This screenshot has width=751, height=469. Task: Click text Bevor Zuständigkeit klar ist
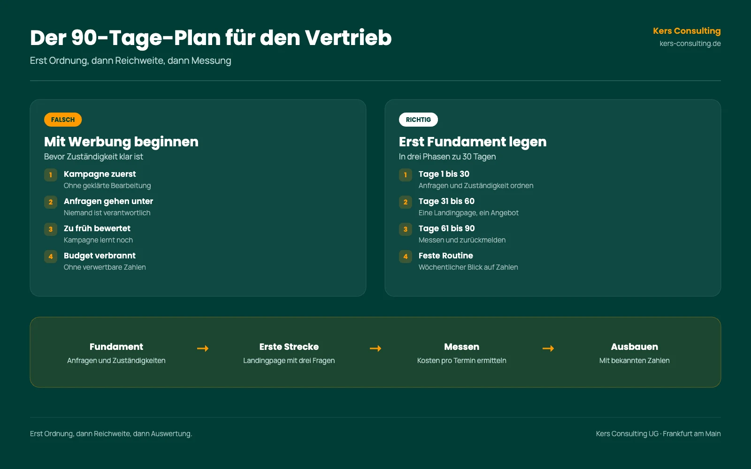[93, 157]
